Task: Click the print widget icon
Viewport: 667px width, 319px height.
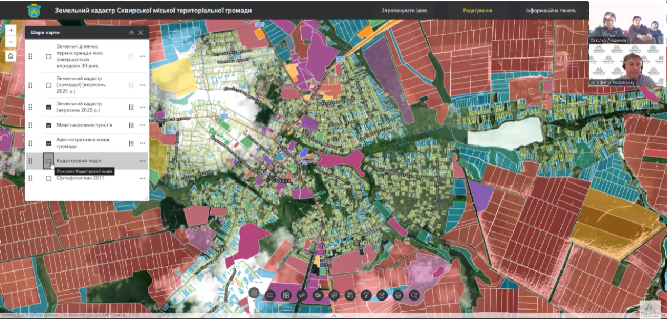Action: coord(398,295)
